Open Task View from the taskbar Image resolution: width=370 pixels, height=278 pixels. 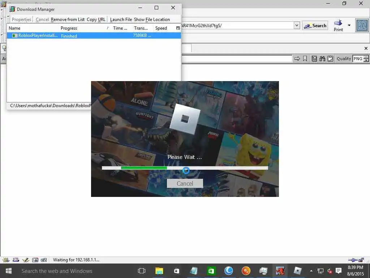(x=142, y=271)
